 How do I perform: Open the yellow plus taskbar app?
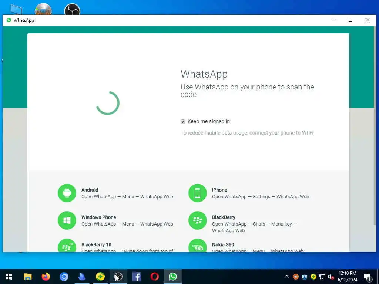[100, 277]
